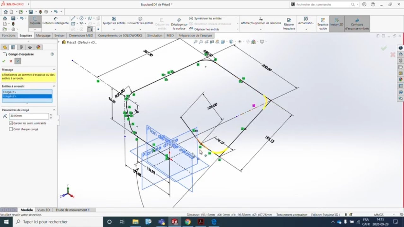Accept the sketch fillet with green checkmark
The height and width of the screenshot is (227, 404).
pyautogui.click(x=4, y=61)
